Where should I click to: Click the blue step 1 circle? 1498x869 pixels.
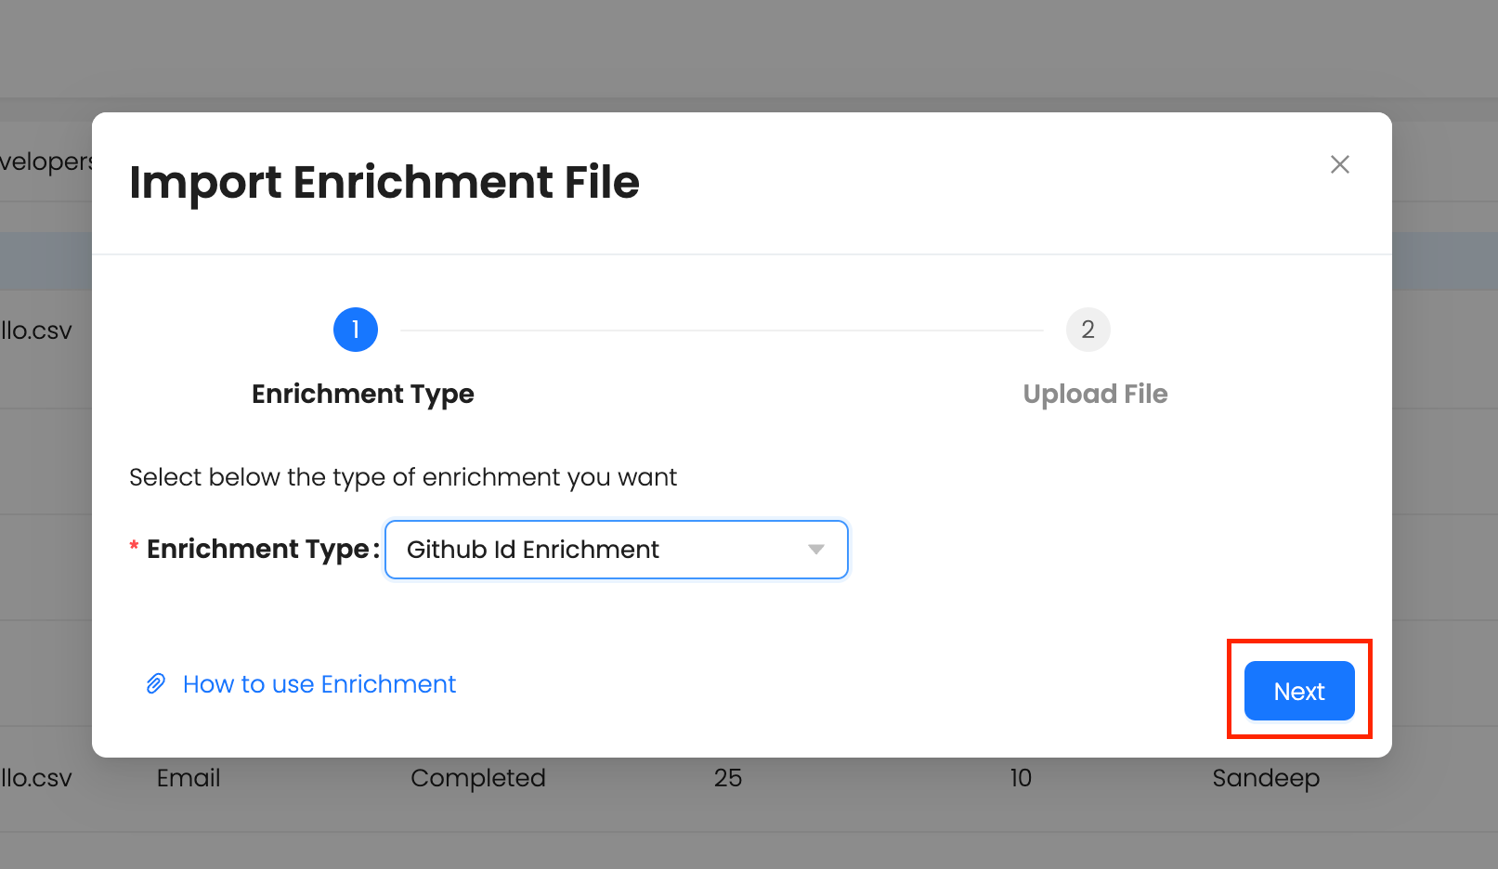[355, 330]
